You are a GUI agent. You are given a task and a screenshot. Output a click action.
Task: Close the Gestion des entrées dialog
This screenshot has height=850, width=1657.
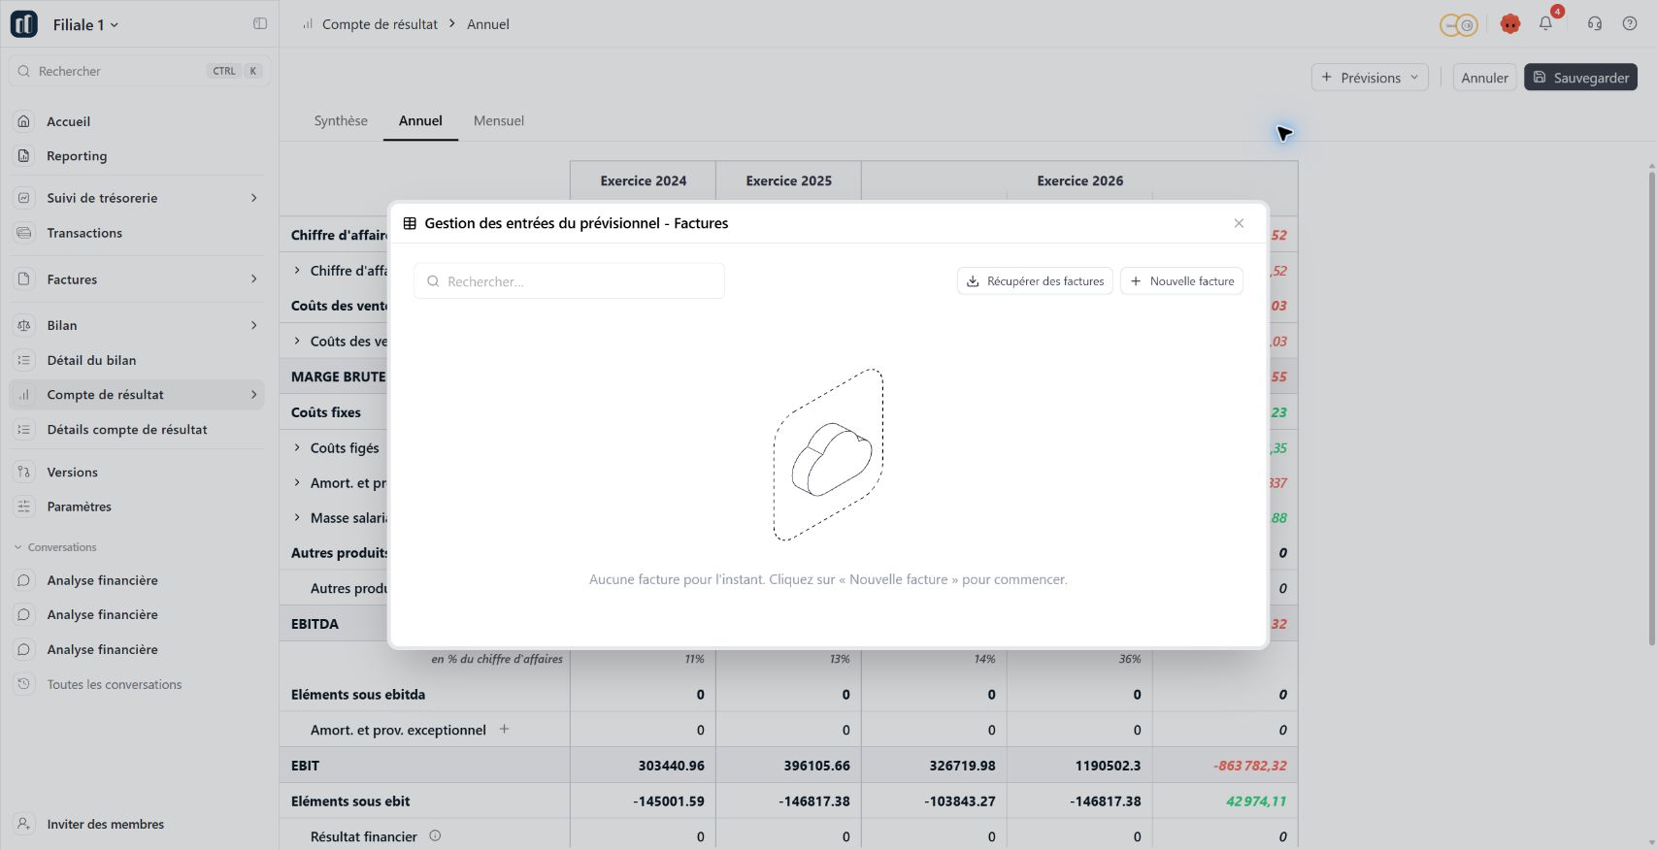[x=1239, y=223]
